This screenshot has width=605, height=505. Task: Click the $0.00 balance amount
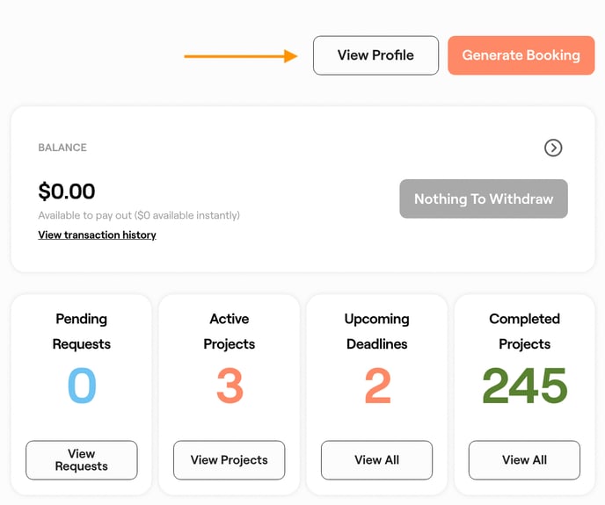coord(67,191)
